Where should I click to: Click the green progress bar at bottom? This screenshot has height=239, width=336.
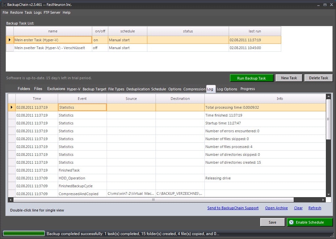pyautogui.click(x=24, y=233)
